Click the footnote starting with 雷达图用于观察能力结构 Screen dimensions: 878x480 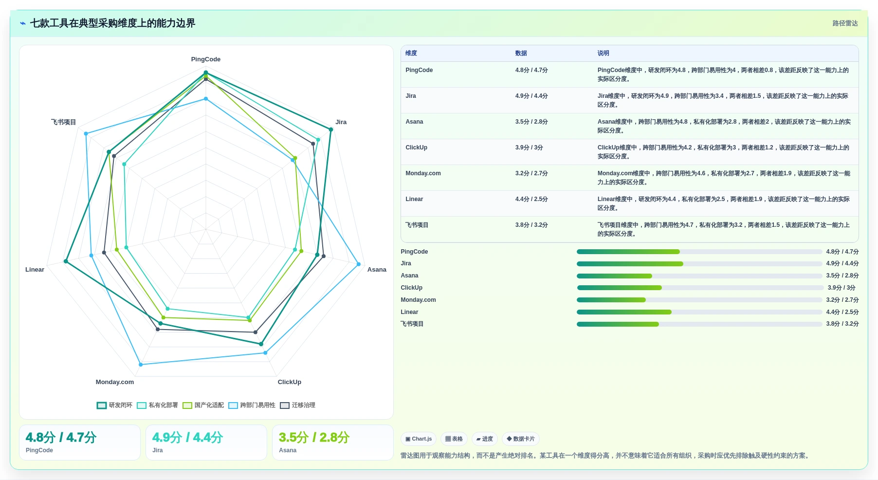point(604,456)
